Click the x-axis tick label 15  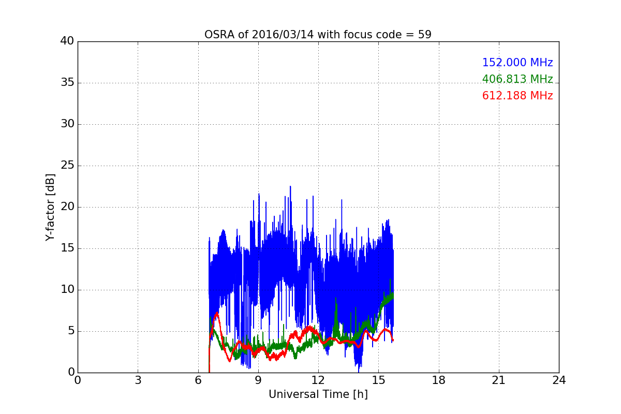click(378, 380)
